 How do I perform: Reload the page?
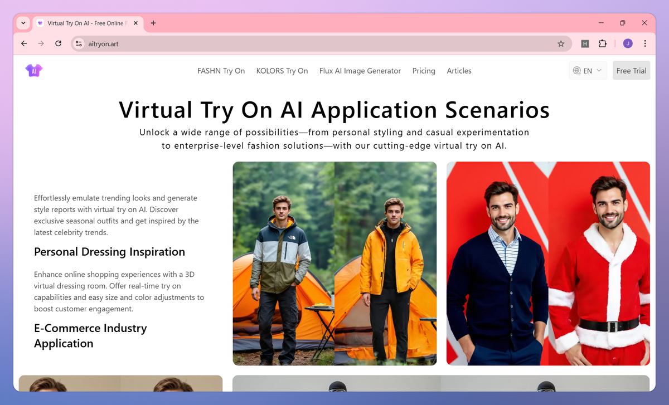tap(58, 43)
